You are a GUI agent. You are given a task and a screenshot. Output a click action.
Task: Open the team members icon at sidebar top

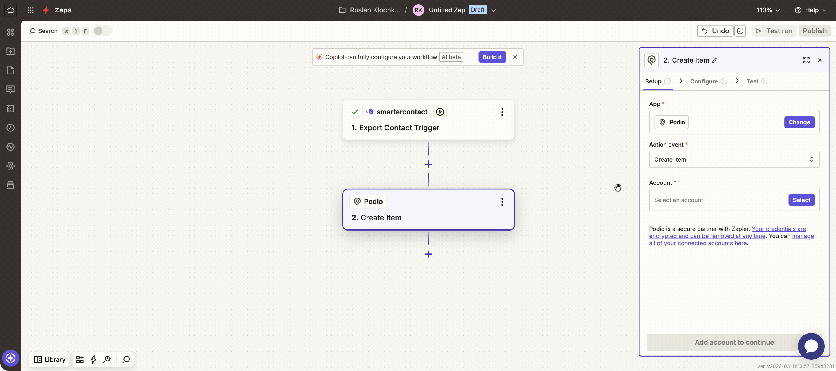(x=10, y=32)
